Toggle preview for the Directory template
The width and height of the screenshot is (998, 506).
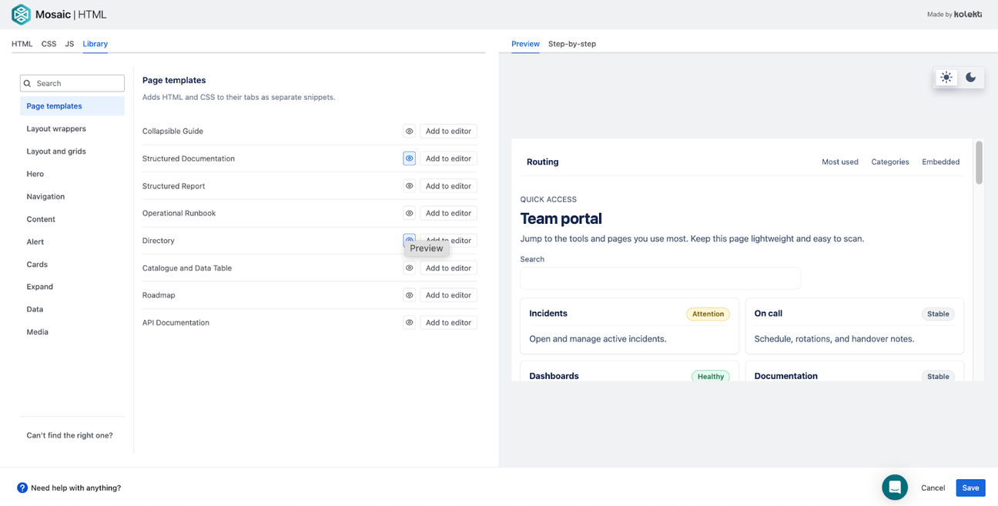tap(409, 240)
